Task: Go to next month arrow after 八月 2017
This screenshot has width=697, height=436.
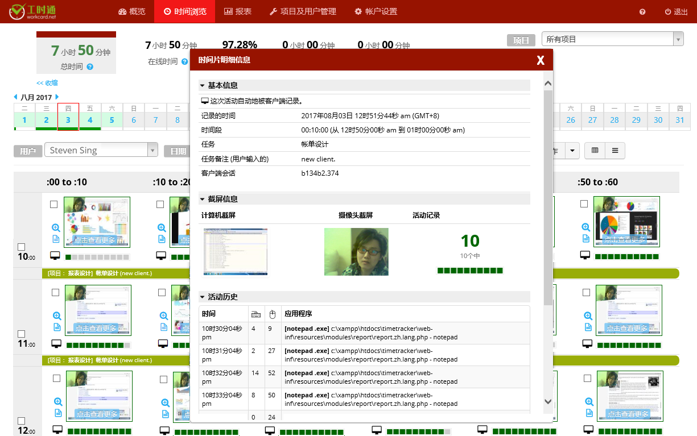Action: point(57,97)
